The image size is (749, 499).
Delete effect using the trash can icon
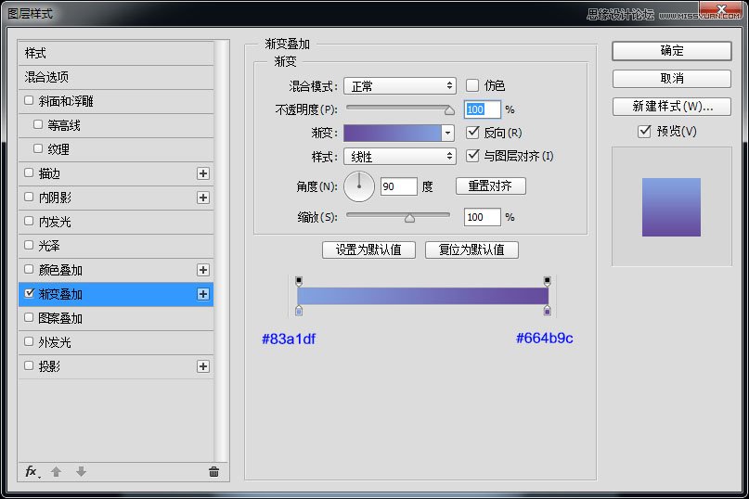click(213, 472)
